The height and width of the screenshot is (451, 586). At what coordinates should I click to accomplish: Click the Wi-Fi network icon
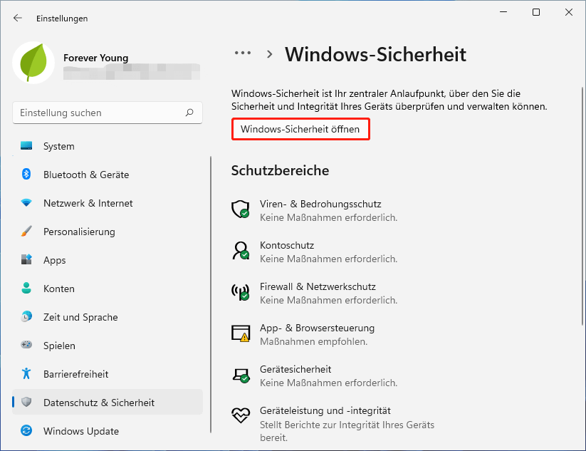point(26,202)
